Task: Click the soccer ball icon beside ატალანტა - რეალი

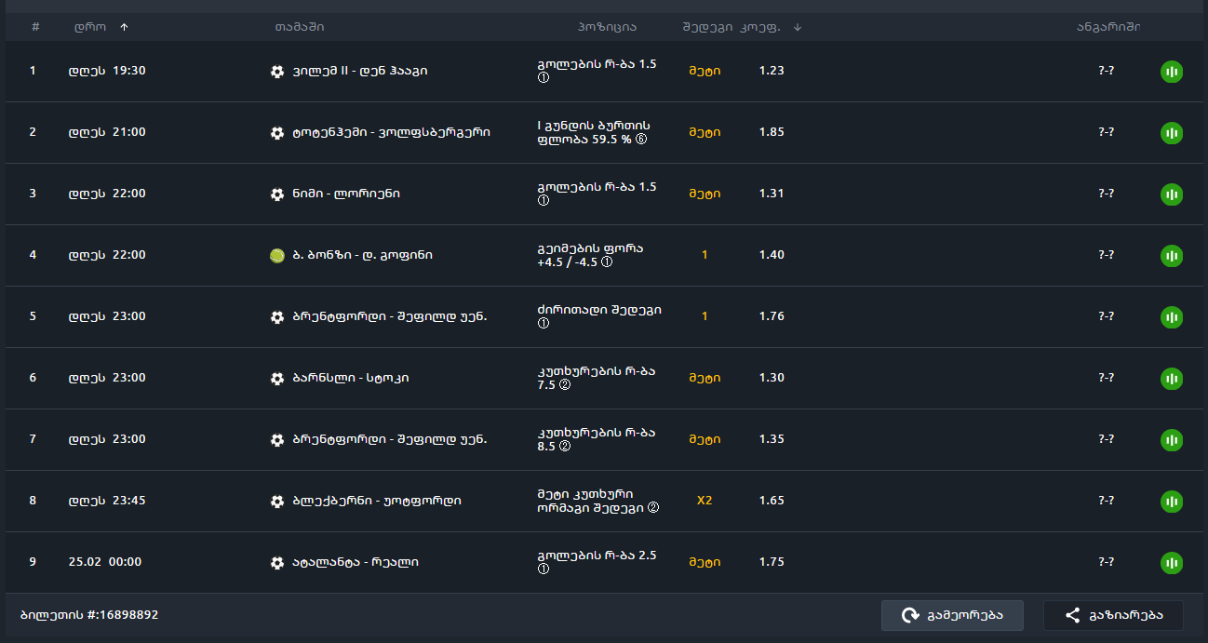Action: (277, 562)
